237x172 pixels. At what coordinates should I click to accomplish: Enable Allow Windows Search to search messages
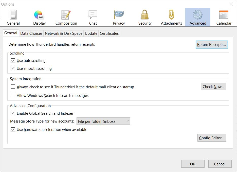pyautogui.click(x=13, y=96)
